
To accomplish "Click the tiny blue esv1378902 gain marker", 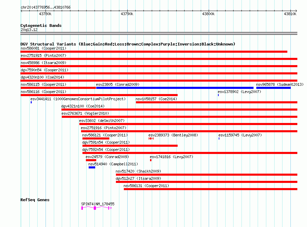I will pos(218,95).
